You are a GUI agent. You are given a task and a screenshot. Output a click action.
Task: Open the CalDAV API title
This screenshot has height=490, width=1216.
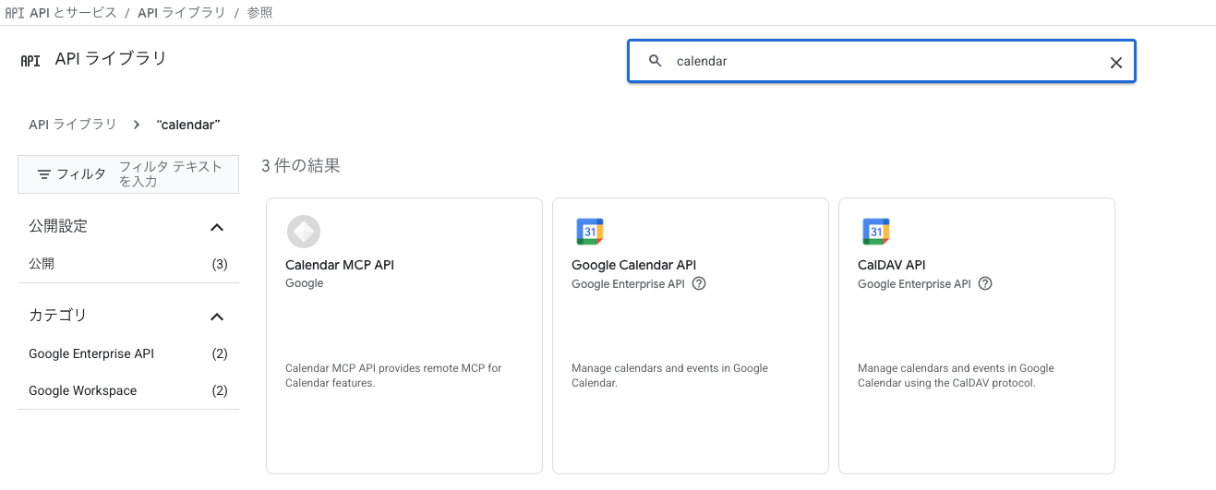(x=892, y=265)
